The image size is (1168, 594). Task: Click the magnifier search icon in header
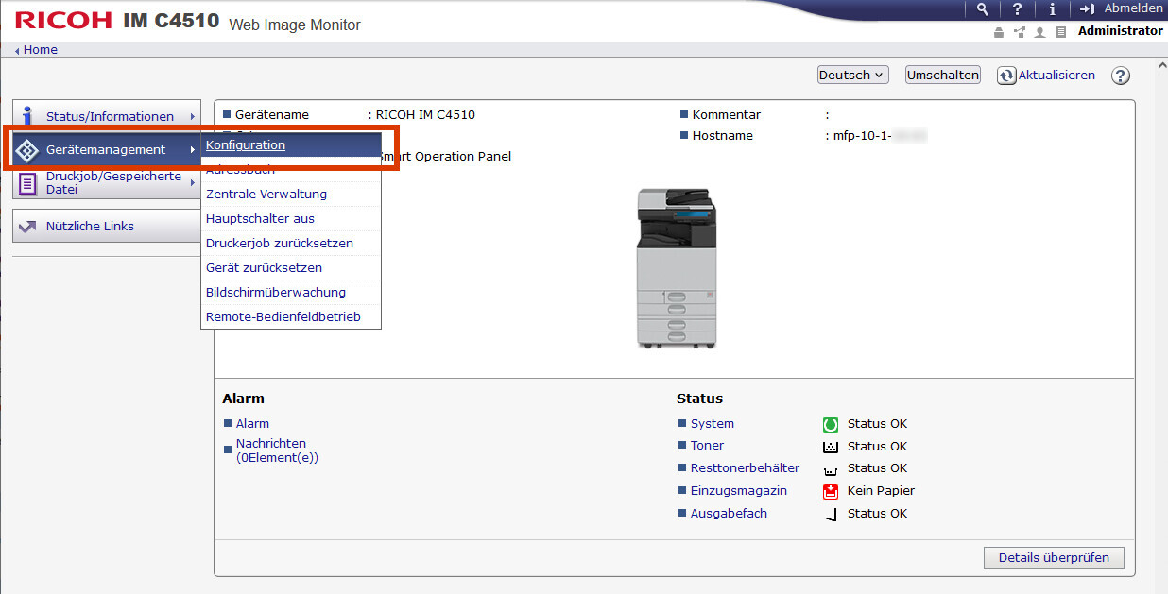point(983,8)
